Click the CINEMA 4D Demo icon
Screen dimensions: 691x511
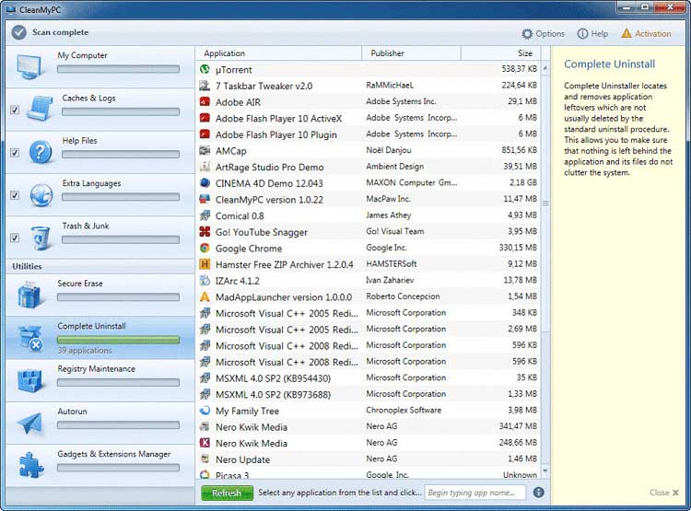click(x=205, y=183)
